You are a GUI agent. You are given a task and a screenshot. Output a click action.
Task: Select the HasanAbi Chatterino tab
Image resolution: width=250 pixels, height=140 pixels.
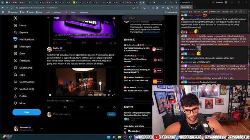[186, 7]
